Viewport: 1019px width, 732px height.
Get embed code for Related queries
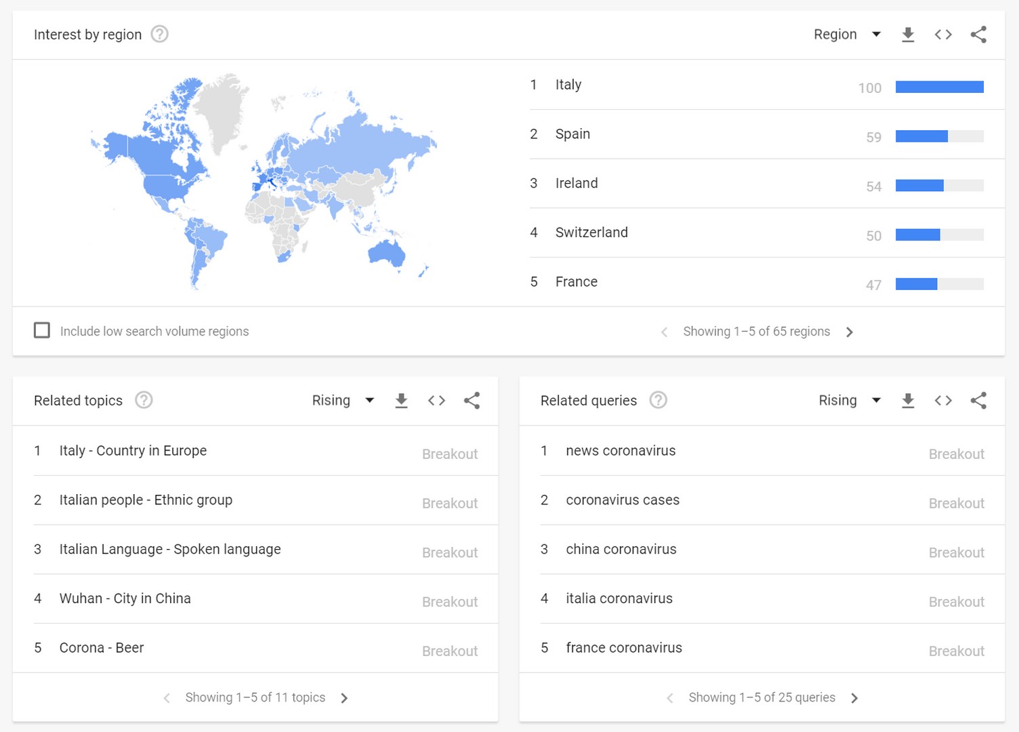coord(943,401)
